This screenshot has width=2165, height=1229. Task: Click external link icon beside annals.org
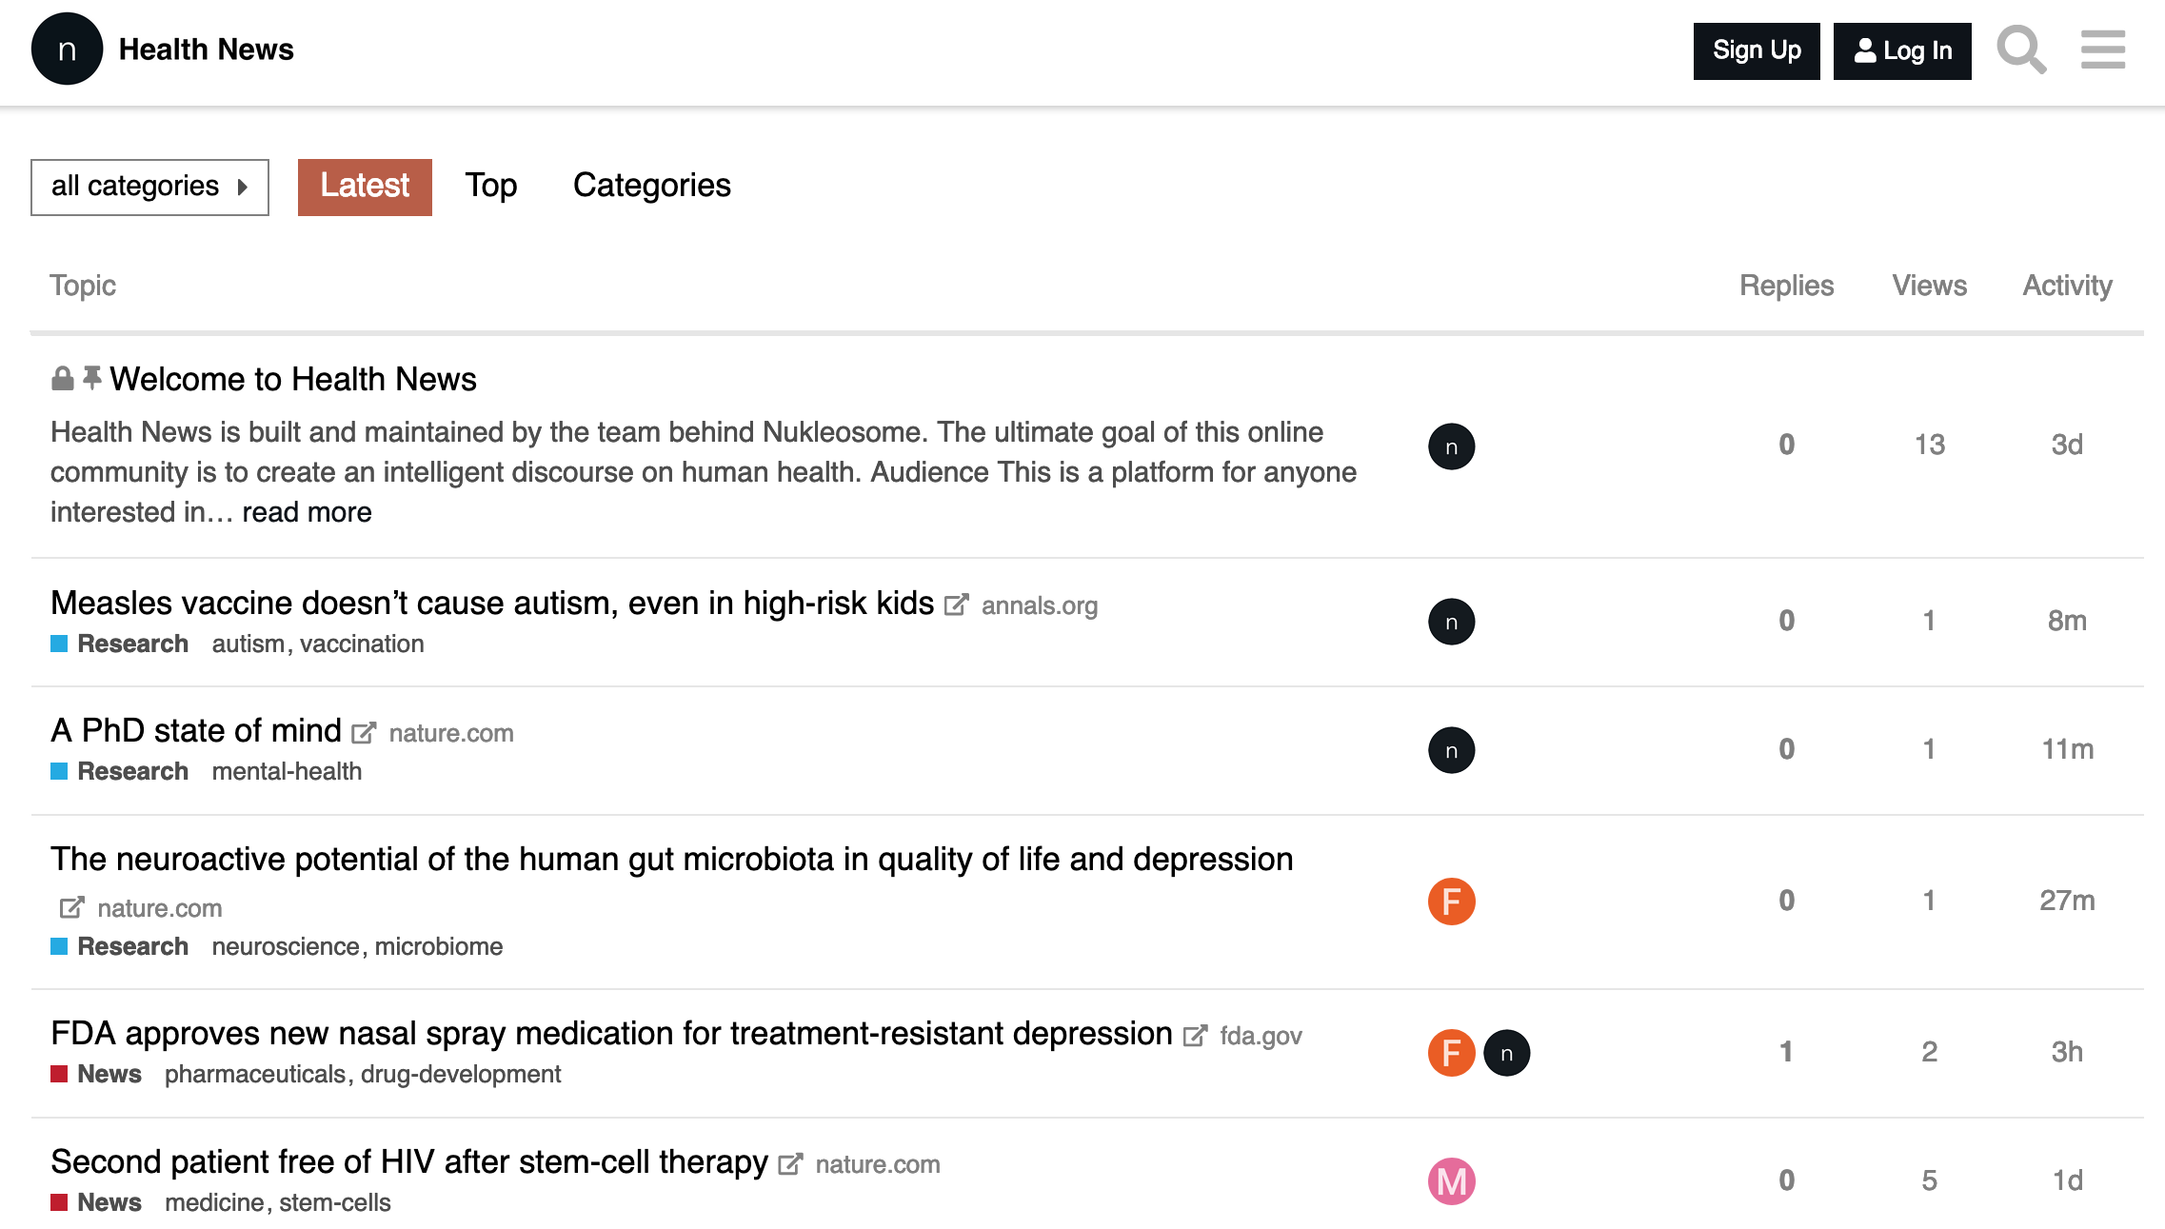[x=956, y=605]
